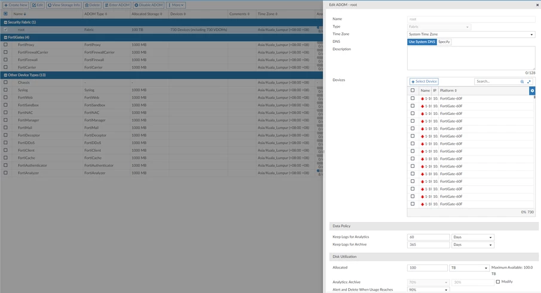Check the FortiFirewallCarrier row checkbox
Screen dimensions: 541x293
click(x=5, y=52)
